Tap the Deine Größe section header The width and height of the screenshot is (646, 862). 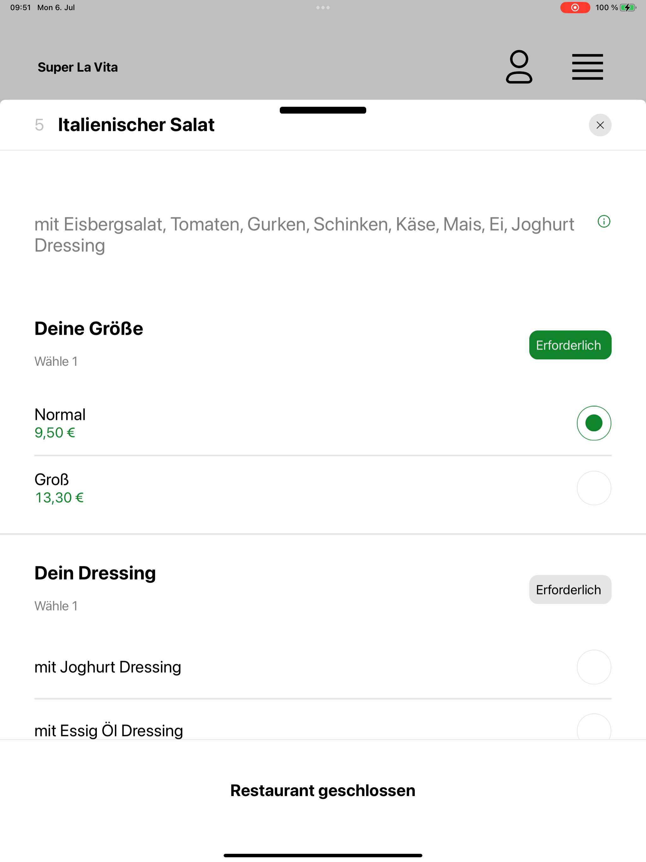(x=89, y=328)
